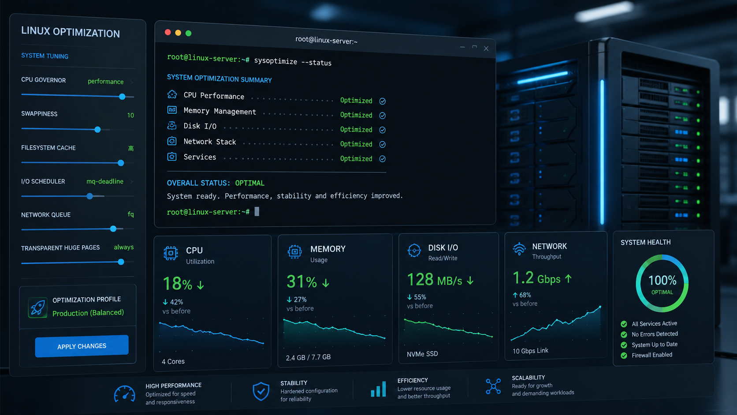
Task: Click the Services Optimized check circle
Action: click(383, 159)
